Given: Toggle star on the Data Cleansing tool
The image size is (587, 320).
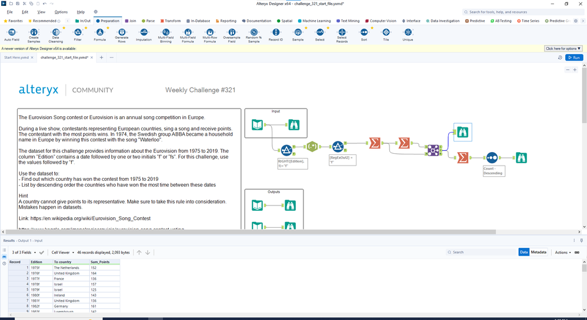Looking at the screenshot, I should click(64, 28).
